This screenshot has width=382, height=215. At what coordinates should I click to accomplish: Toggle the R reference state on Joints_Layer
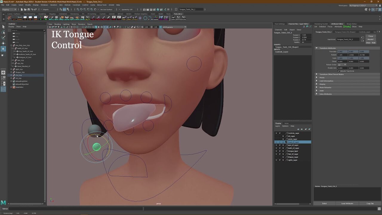[x=284, y=139]
